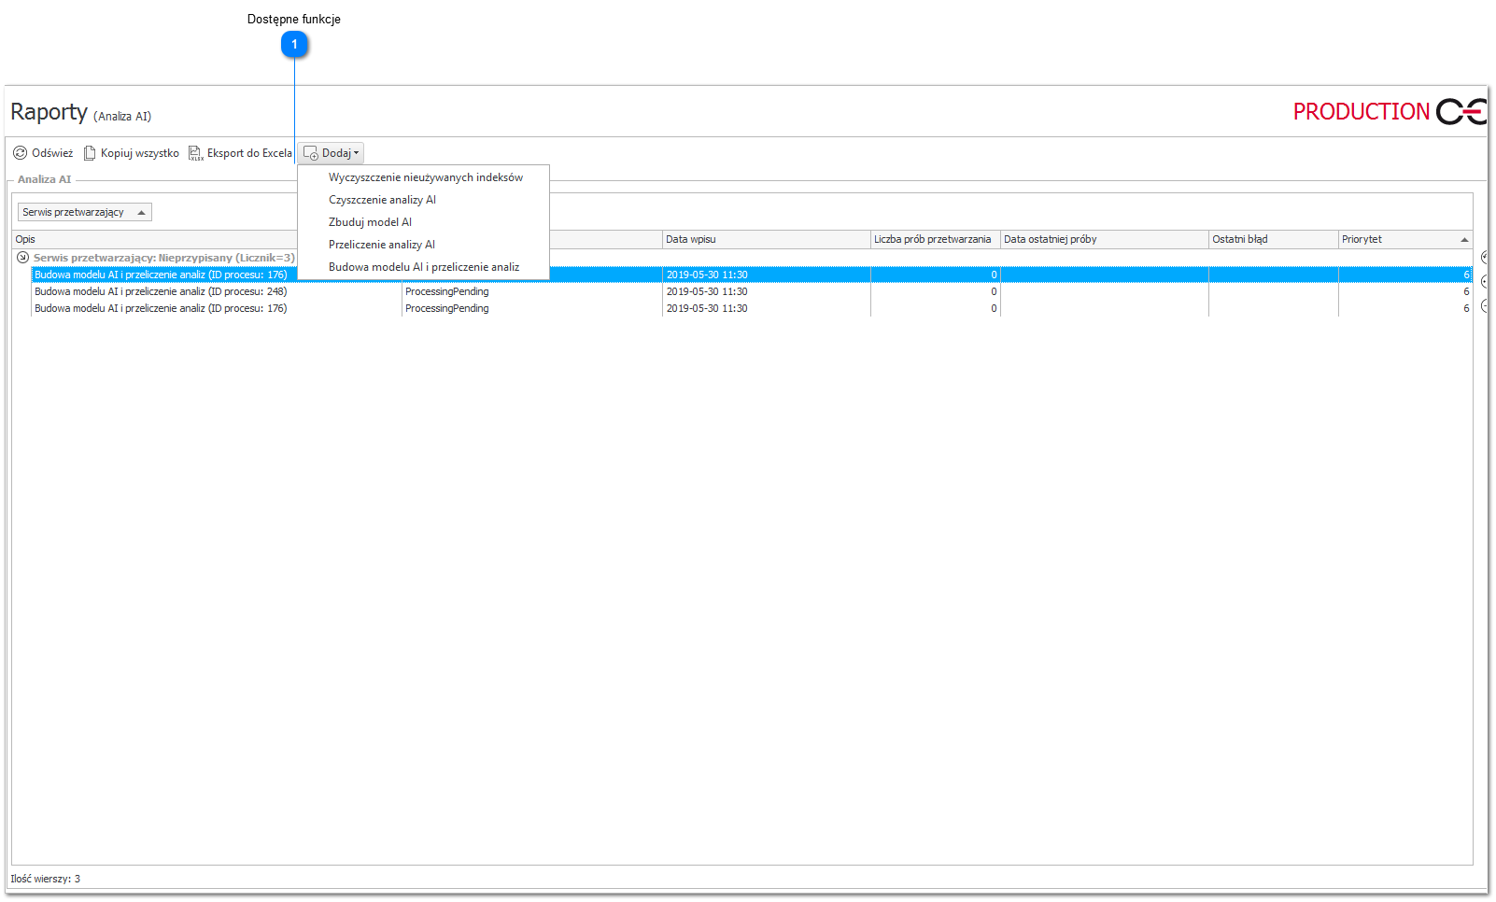Click the Raporty title heading
1496x902 pixels.
pos(49,112)
